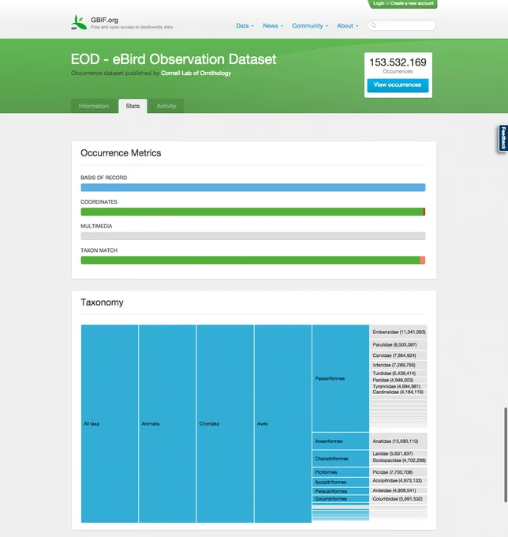Open the Feedback side tab
This screenshot has height=537, width=508.
coord(502,138)
